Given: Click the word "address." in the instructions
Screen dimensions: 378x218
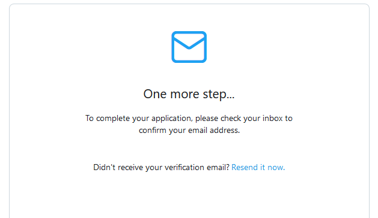Looking at the screenshot, I should pyautogui.click(x=225, y=131).
